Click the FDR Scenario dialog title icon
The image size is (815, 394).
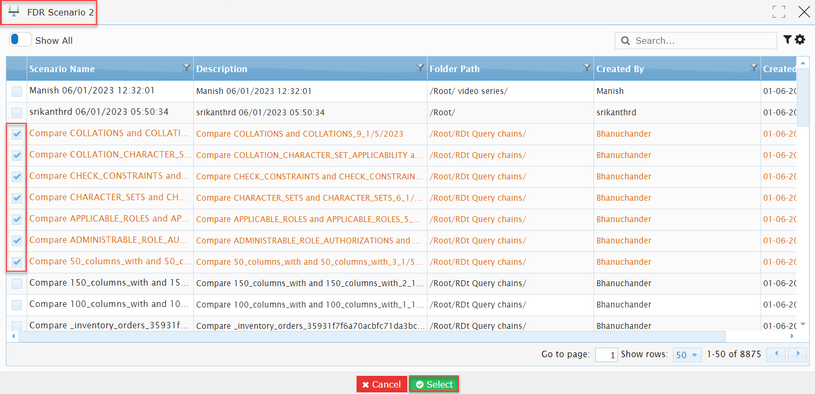[14, 12]
